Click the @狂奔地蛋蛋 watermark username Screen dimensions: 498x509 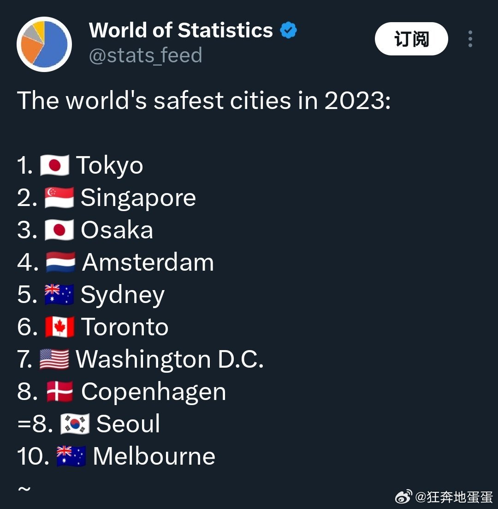click(x=454, y=497)
